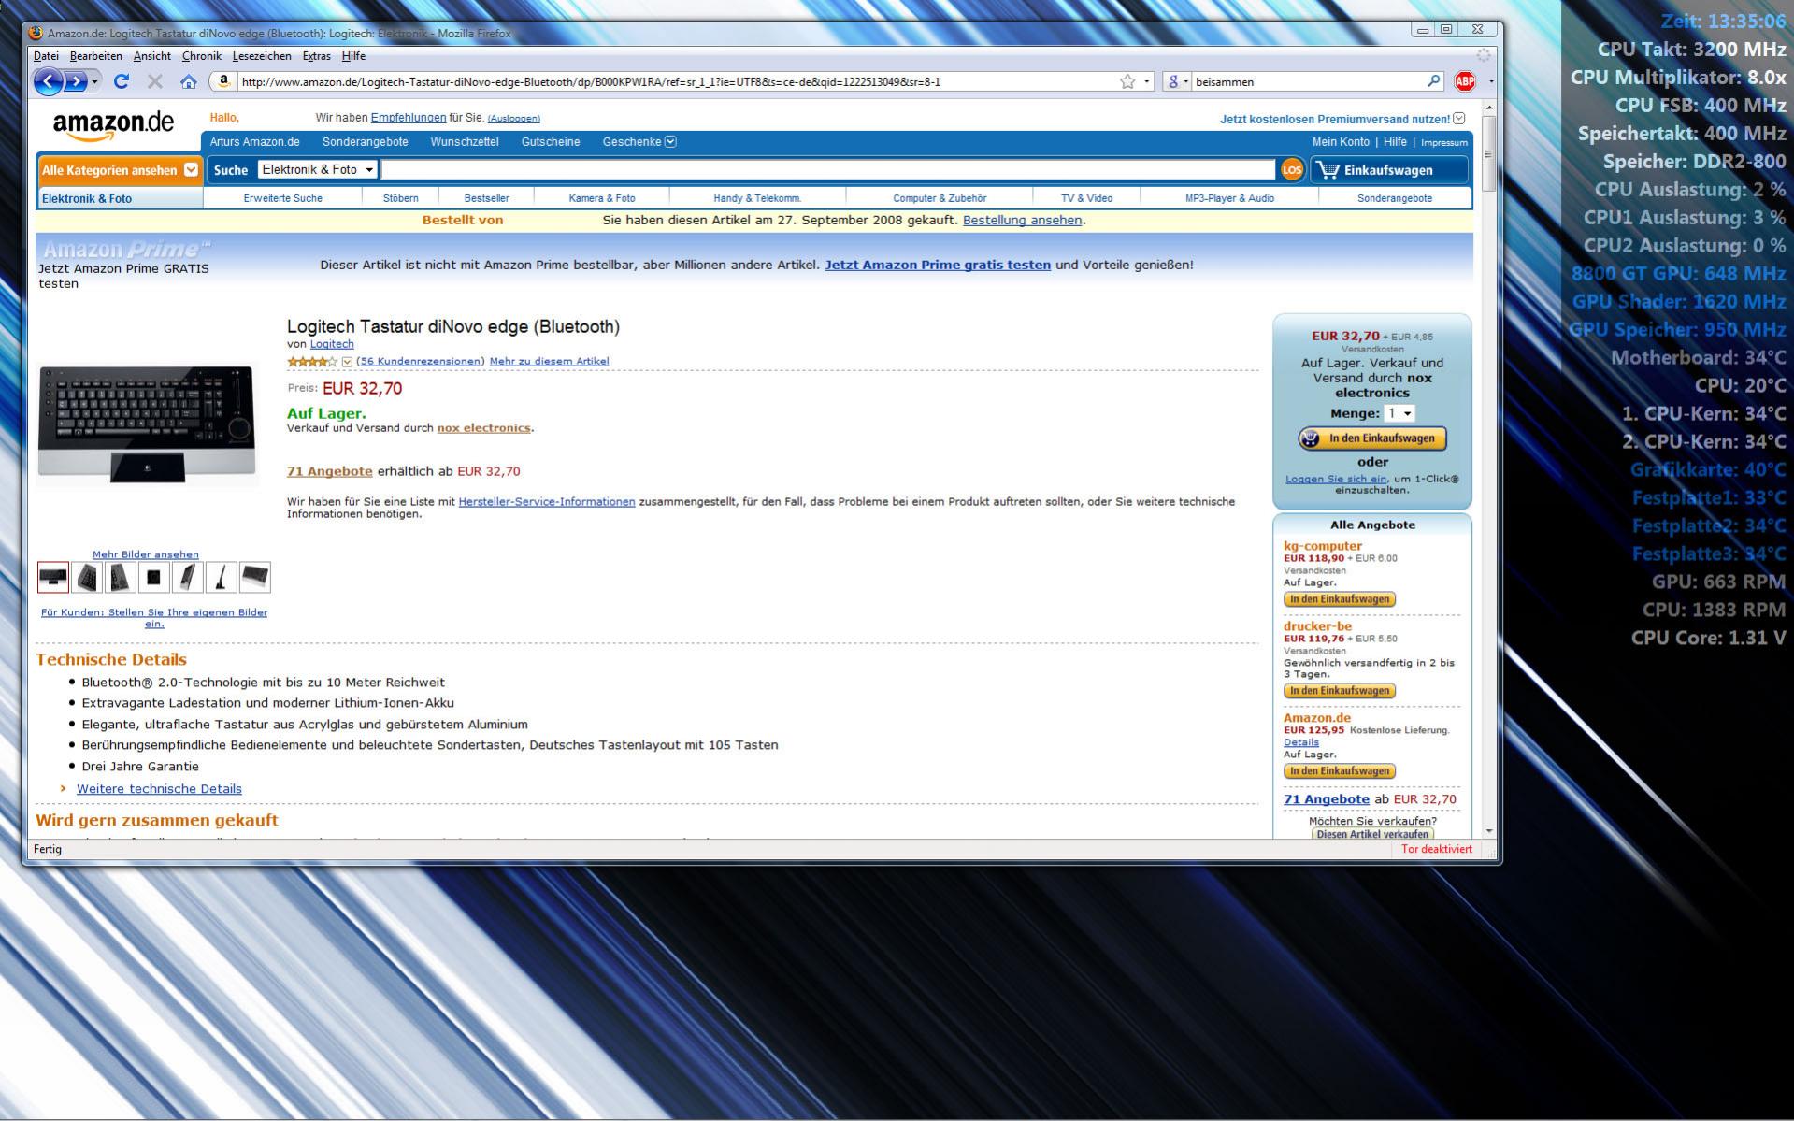The height and width of the screenshot is (1121, 1794).
Task: Add drucker-be offer to Einkaufswagen
Action: (x=1340, y=691)
